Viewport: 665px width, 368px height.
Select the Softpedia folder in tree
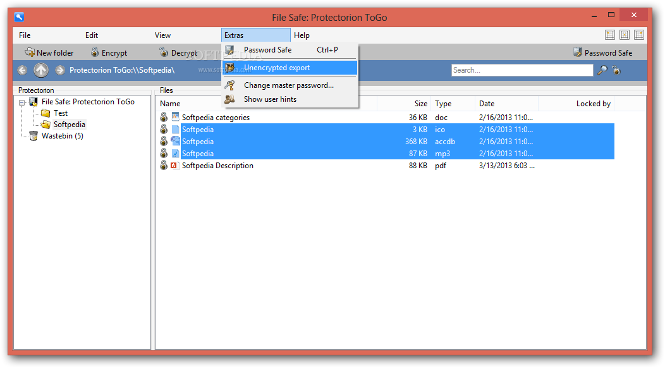69,125
